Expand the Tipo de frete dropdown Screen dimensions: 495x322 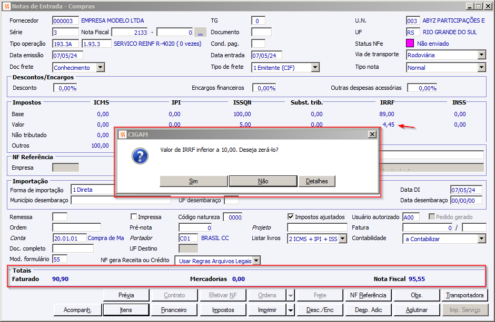point(315,67)
